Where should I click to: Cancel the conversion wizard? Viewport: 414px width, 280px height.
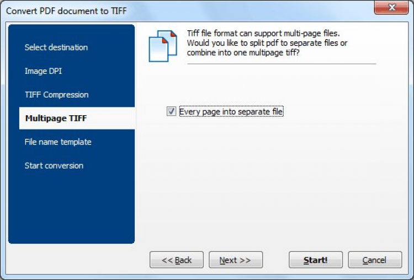pyautogui.click(x=374, y=260)
